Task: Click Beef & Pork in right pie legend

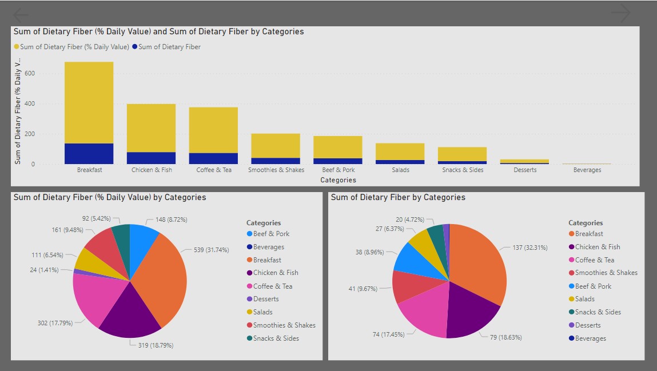Action: click(590, 286)
